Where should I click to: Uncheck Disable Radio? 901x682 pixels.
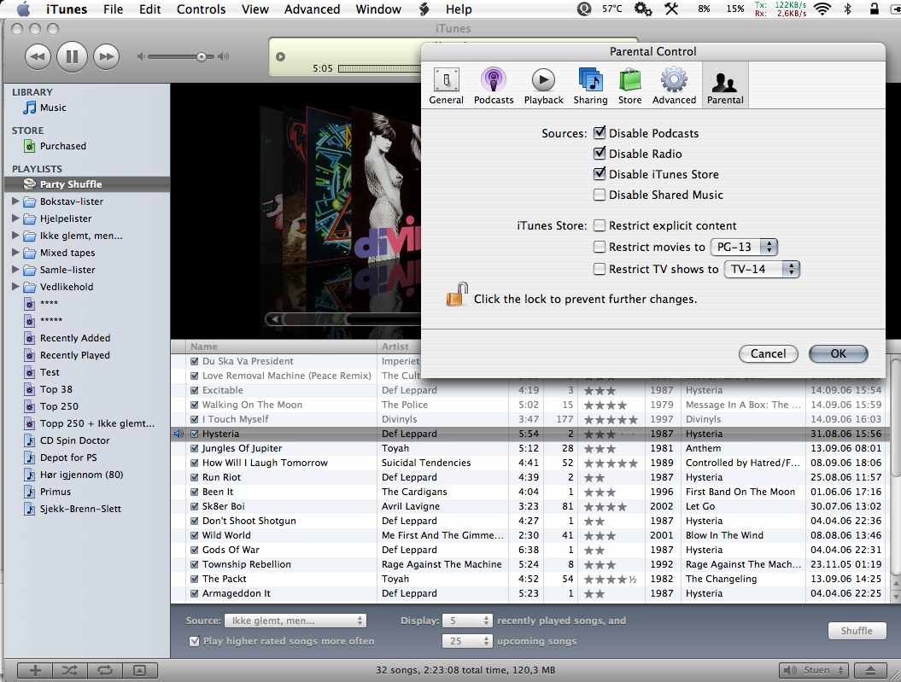pyautogui.click(x=600, y=154)
